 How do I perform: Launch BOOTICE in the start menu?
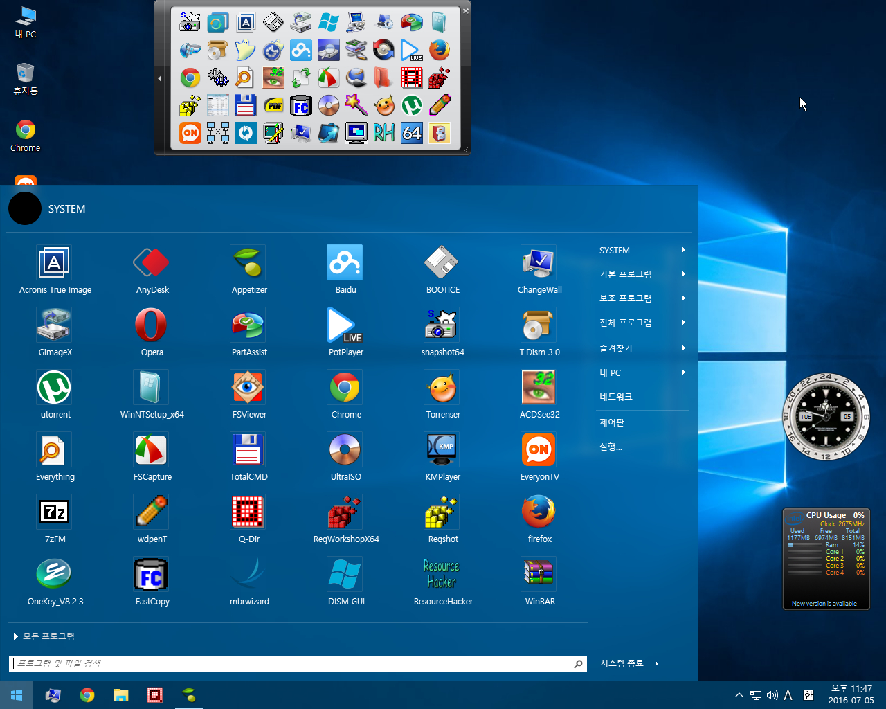point(443,270)
